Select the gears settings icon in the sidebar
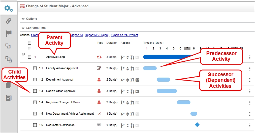Screen dimensions: 255x133 9,8
